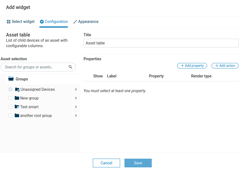Click the Title text field
This screenshot has width=244, height=172.
pyautogui.click(x=161, y=43)
